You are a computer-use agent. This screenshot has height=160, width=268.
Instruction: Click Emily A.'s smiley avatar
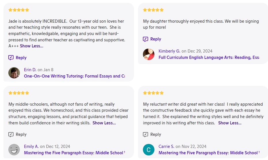click(x=14, y=150)
